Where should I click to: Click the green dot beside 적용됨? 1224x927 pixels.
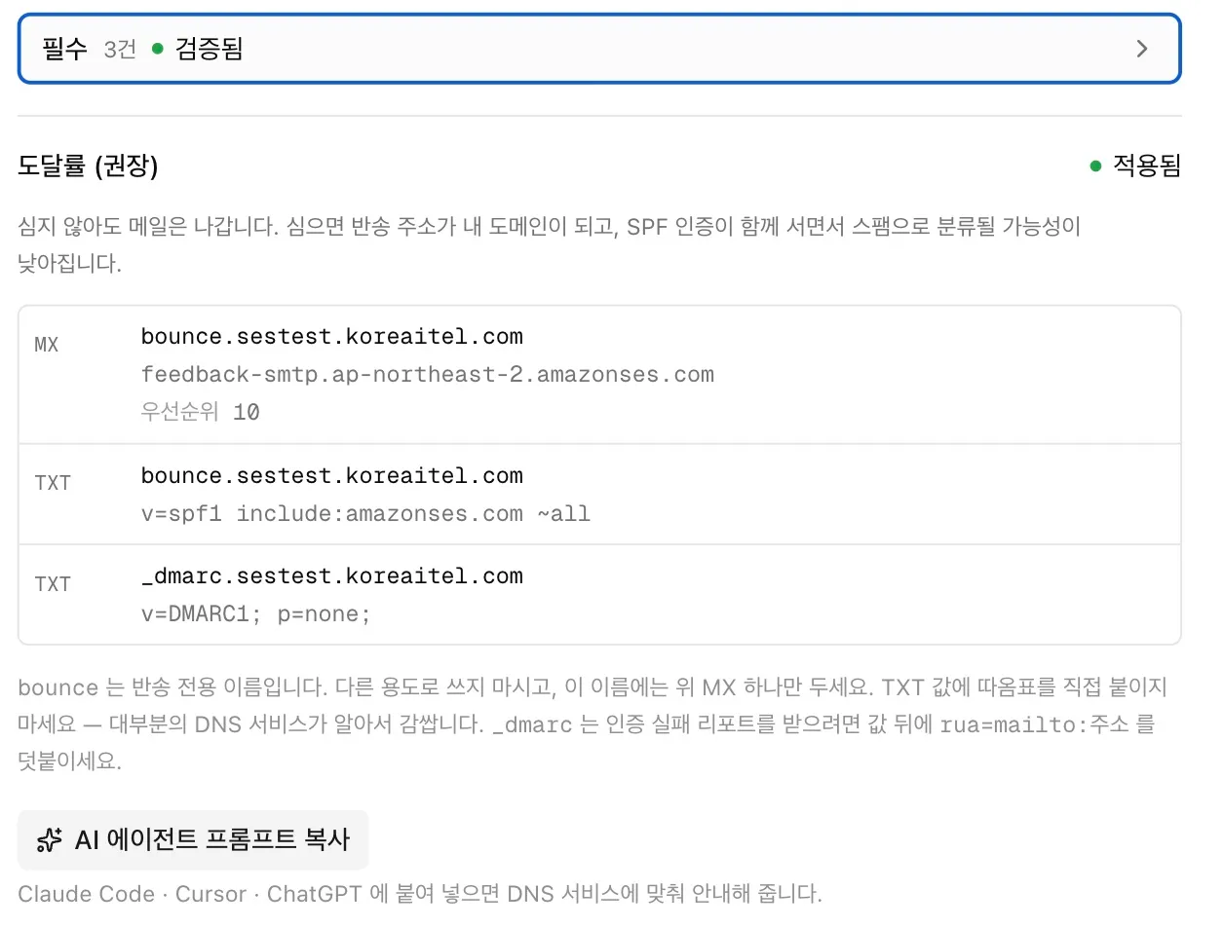[1095, 167]
